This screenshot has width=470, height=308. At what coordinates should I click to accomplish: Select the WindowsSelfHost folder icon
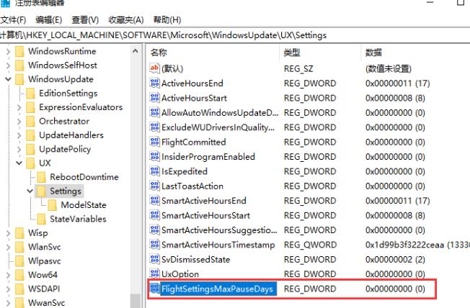(19, 65)
